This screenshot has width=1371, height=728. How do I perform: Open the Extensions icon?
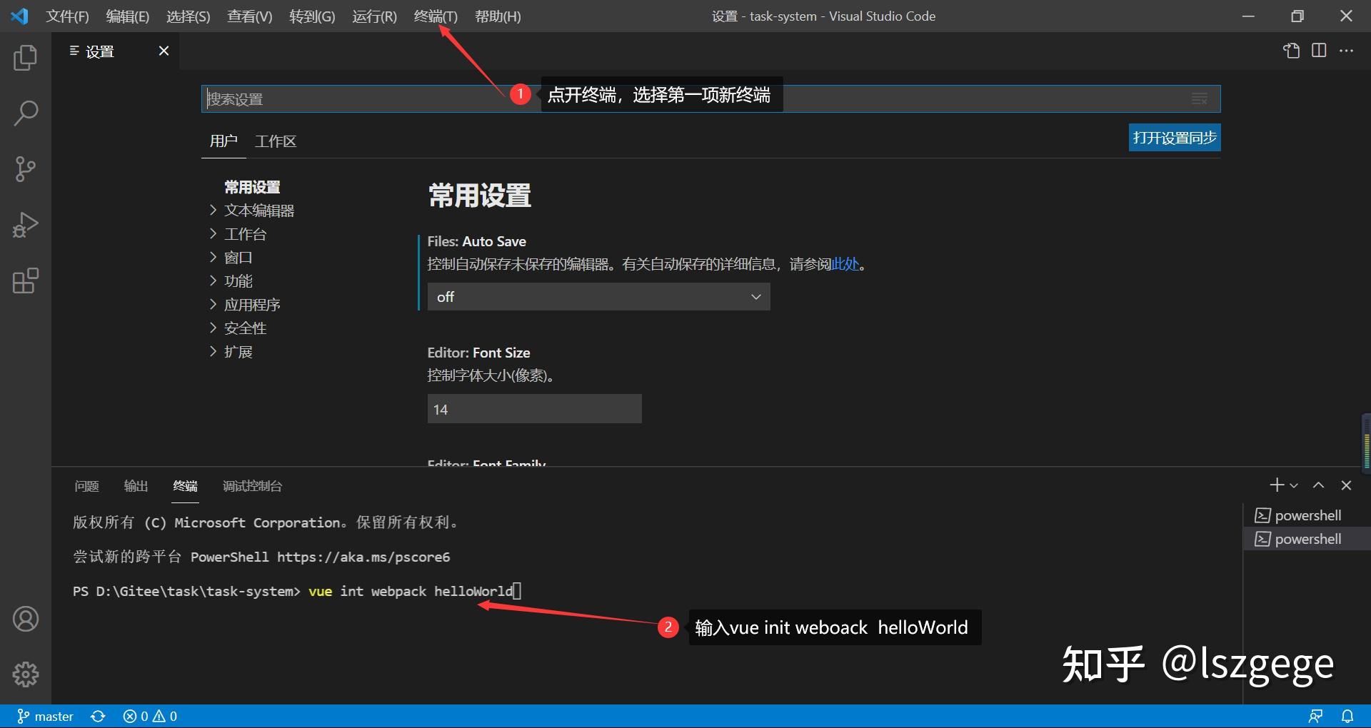tap(26, 281)
